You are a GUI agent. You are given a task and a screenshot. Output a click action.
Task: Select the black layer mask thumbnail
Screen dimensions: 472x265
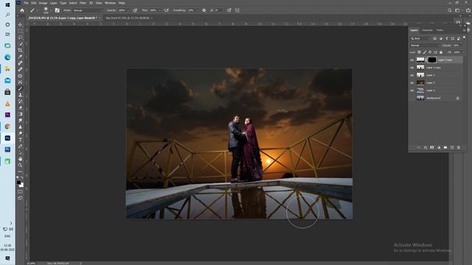click(x=431, y=60)
